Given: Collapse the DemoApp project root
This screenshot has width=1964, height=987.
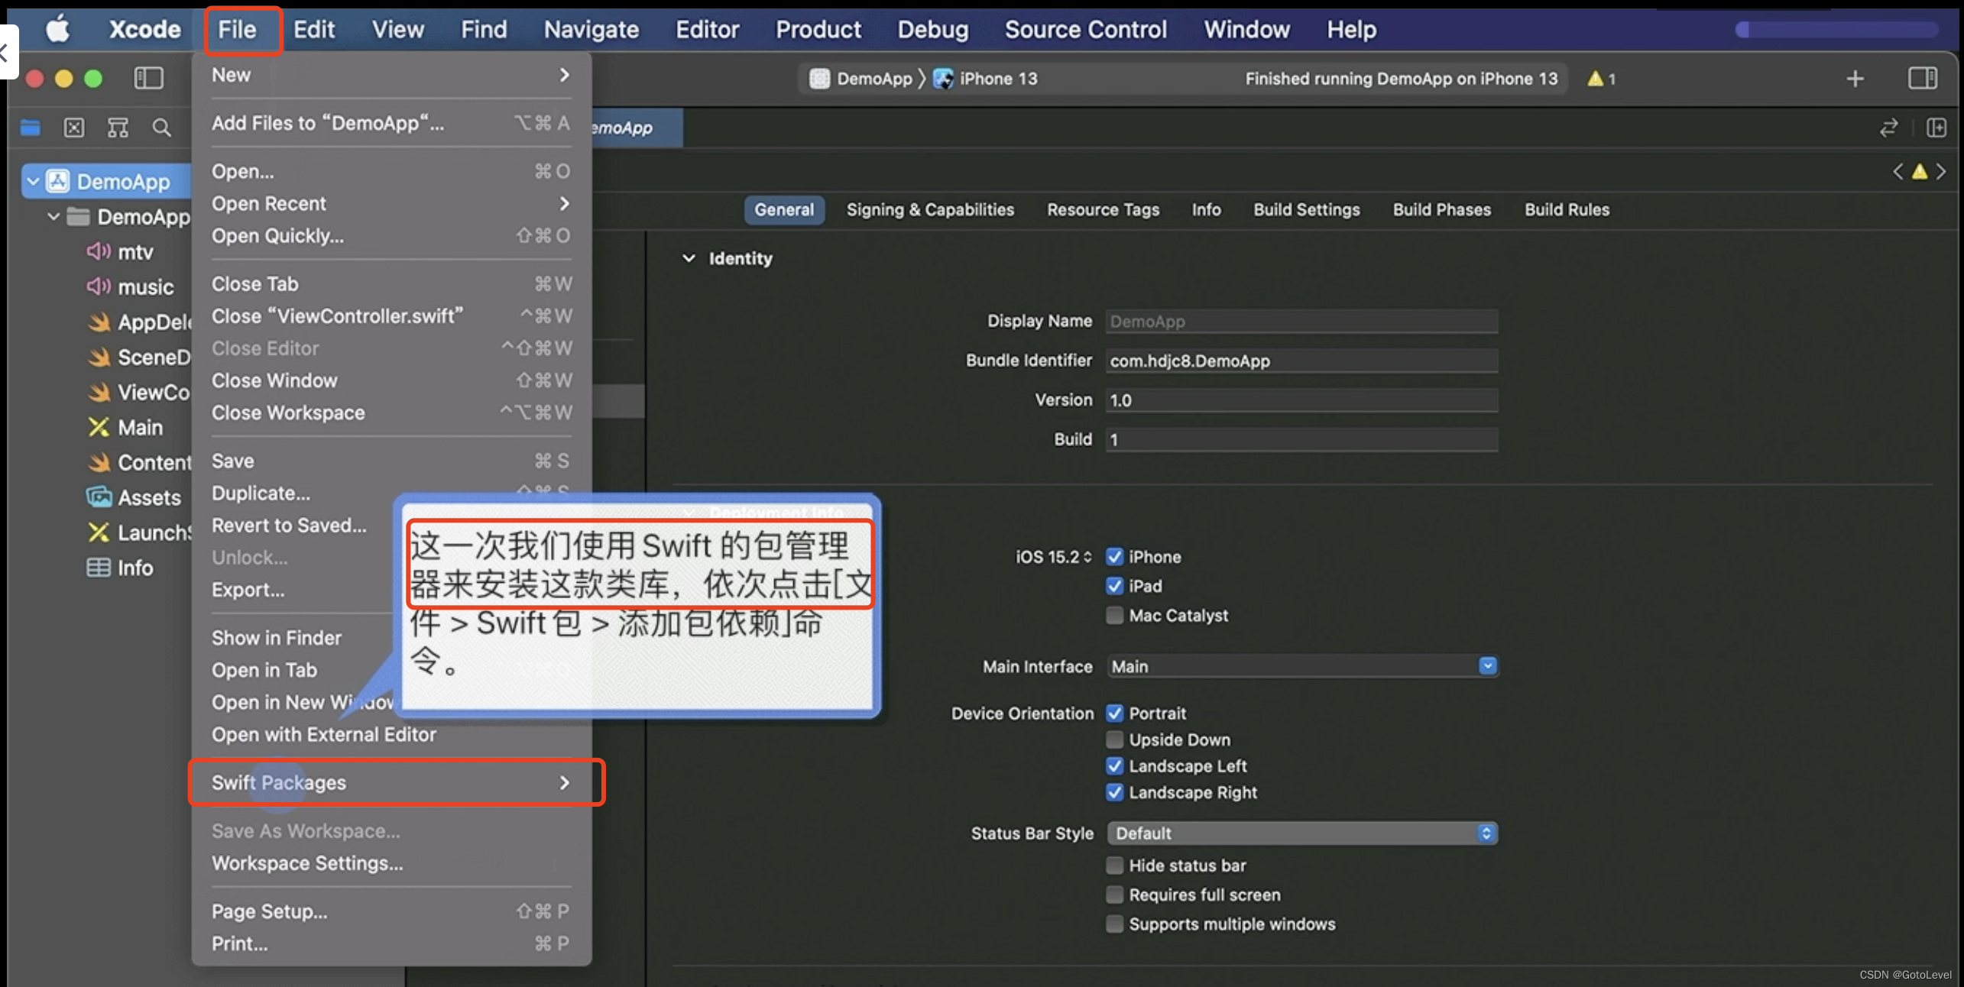Looking at the screenshot, I should (33, 182).
